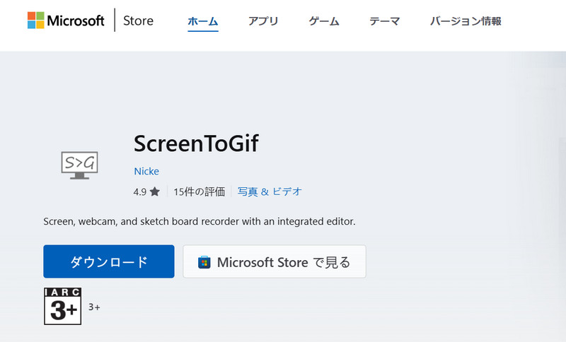
Task: Click the IARC 3+ rating badge
Action: click(x=62, y=306)
